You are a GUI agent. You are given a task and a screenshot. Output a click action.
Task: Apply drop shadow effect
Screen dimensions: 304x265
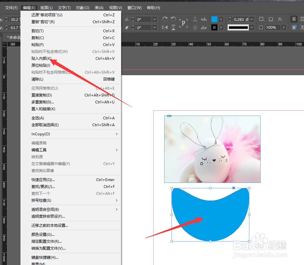(271, 19)
